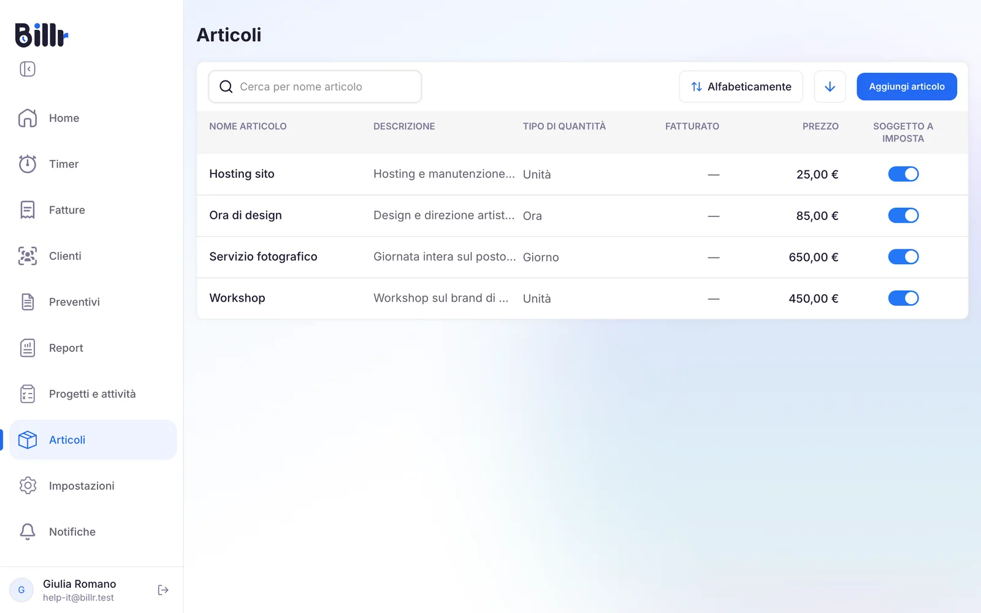Click Giulia Romano avatar

coord(21,590)
